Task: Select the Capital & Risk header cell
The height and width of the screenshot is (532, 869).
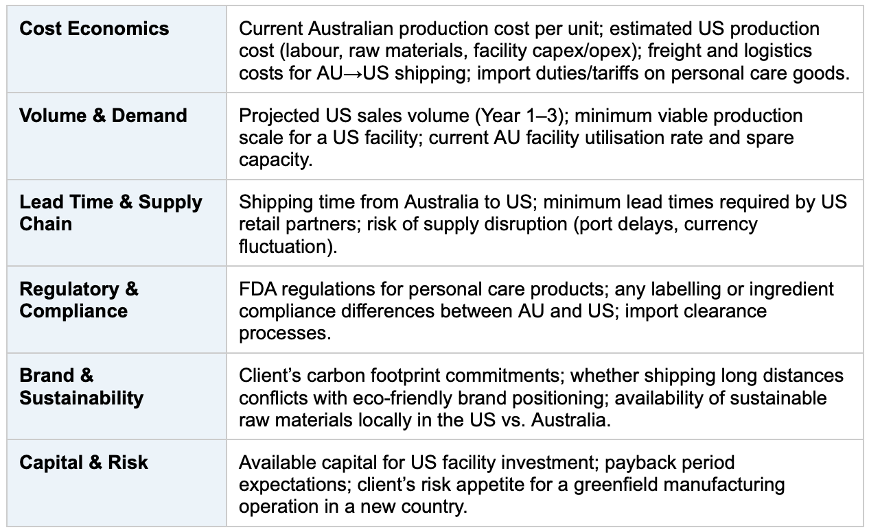Action: point(116,483)
